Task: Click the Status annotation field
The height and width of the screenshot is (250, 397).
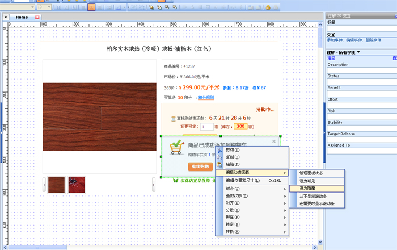Action: click(362, 82)
